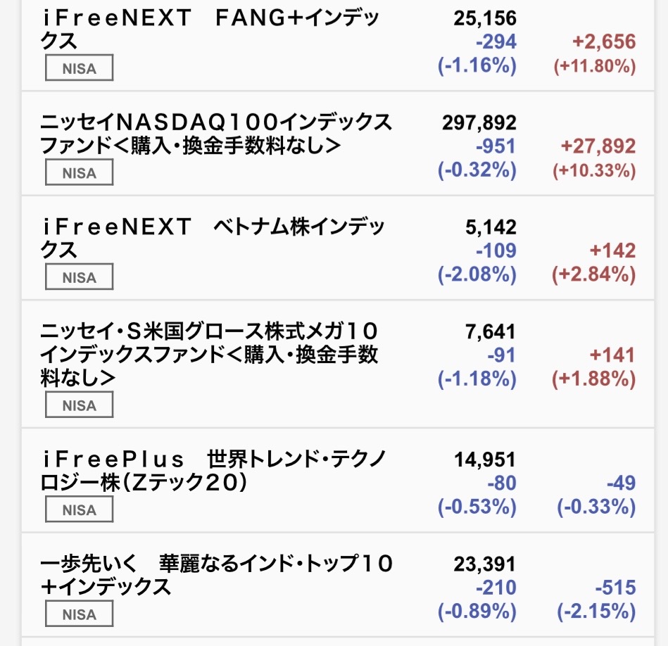Select the 297,892 valuation amount
This screenshot has height=646, width=668.
tap(479, 122)
